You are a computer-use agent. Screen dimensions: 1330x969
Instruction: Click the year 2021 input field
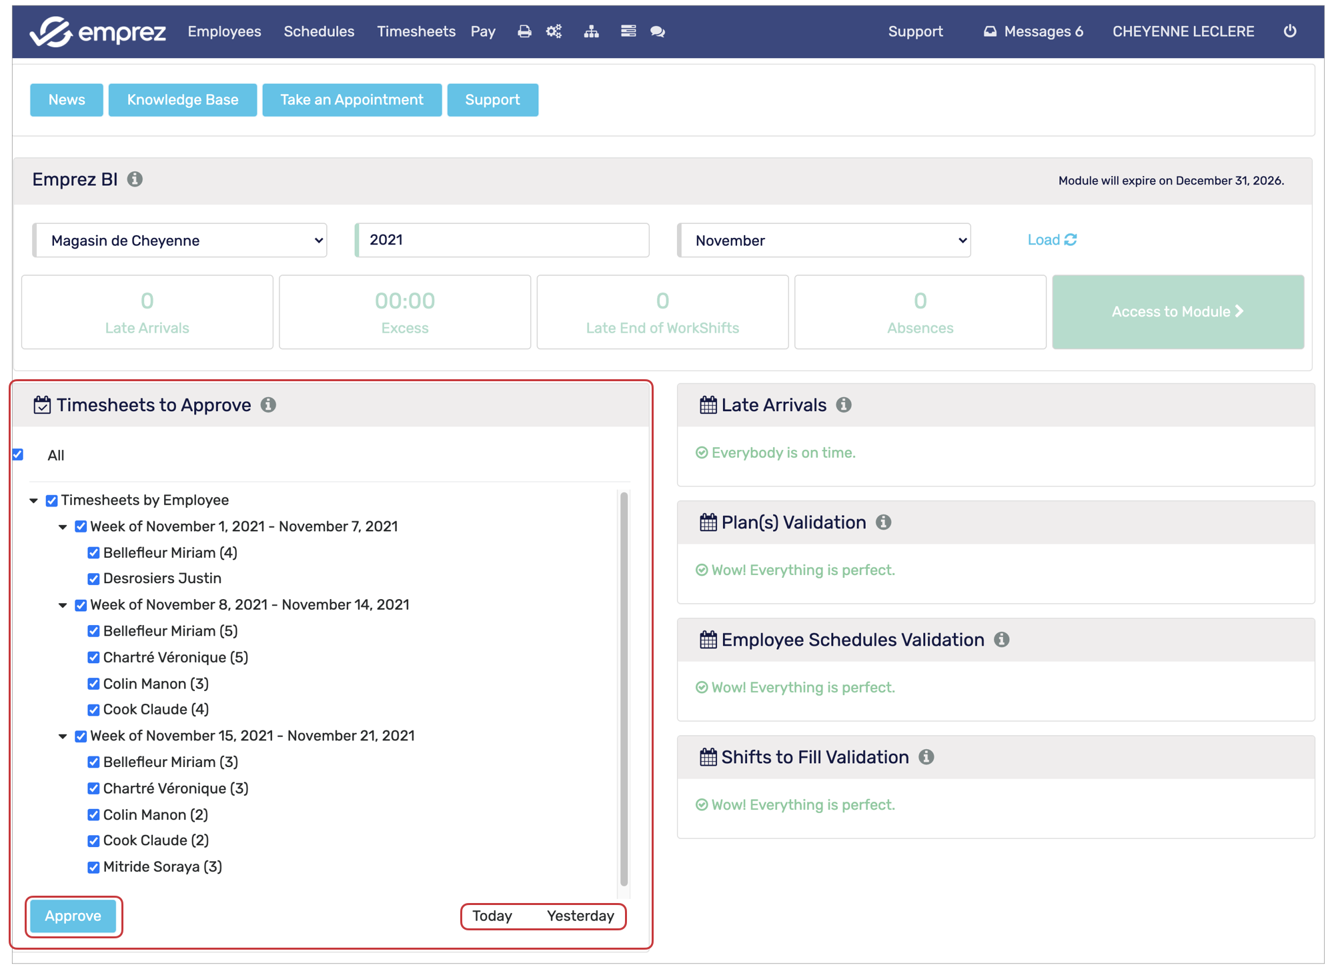(502, 241)
